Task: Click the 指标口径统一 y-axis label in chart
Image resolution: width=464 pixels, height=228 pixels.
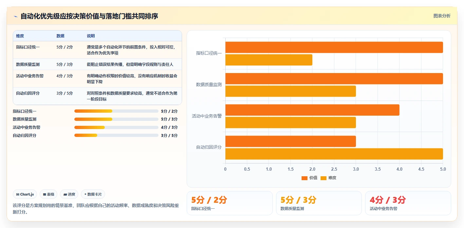Action: 209,53
